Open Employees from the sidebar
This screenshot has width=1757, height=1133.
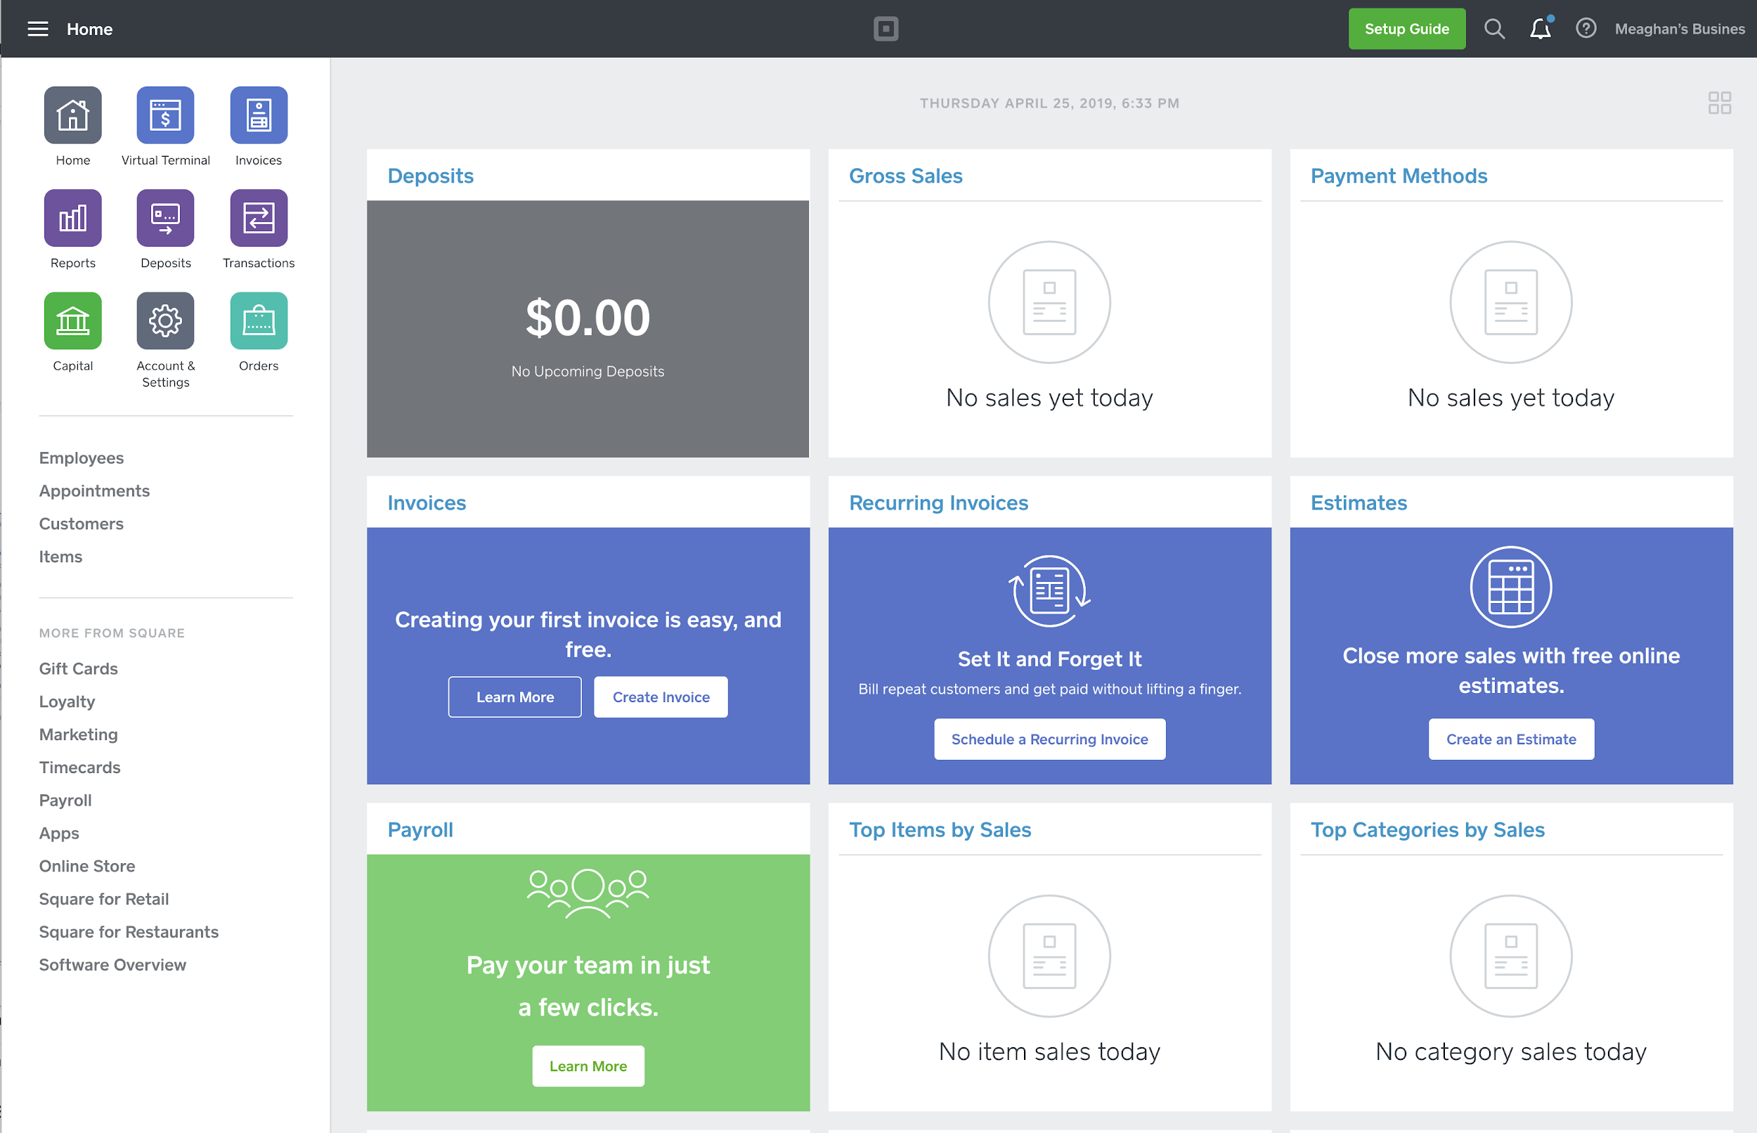[81, 458]
